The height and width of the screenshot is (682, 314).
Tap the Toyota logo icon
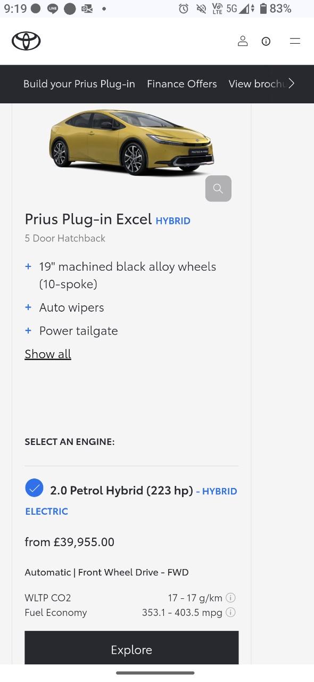(26, 41)
